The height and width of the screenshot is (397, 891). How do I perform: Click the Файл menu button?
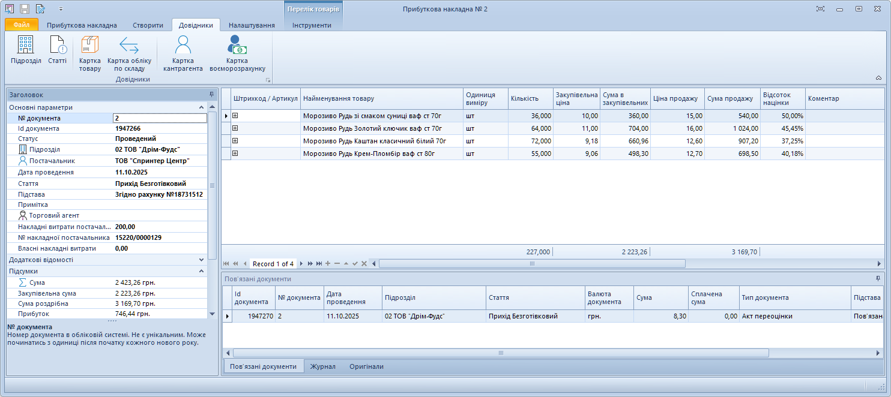[22, 25]
